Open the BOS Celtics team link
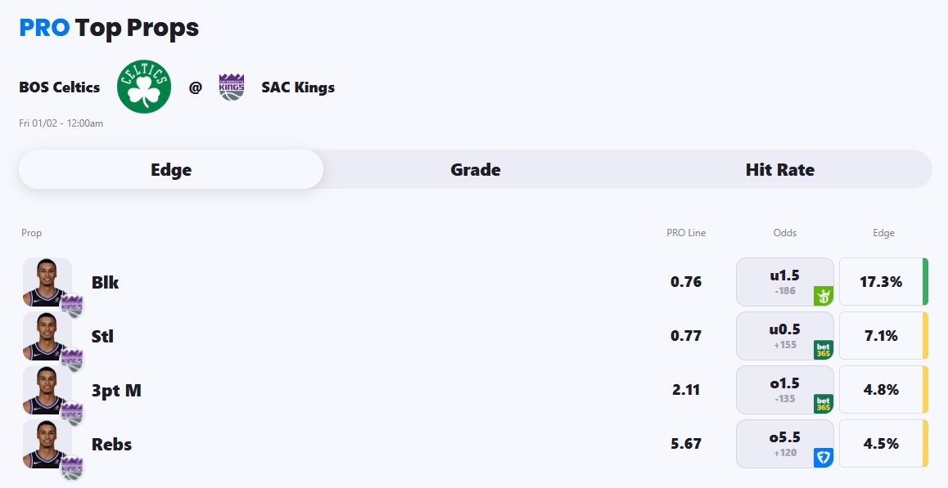The image size is (948, 488). tap(60, 87)
